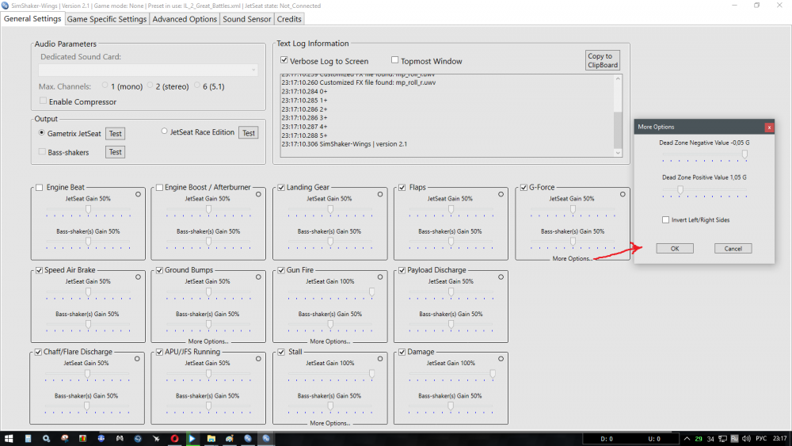Click the log scrollbar down arrow
The height and width of the screenshot is (446, 792).
[x=618, y=153]
